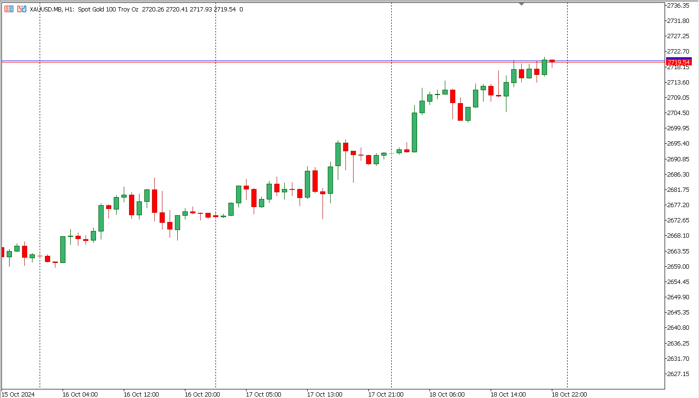Click the 2736.35 value on price scale
This screenshot has height=398, width=699.
678,6
